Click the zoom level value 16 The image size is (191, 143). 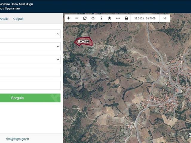(164, 18)
